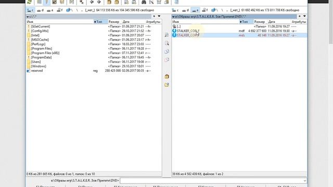Select drive d in the left panel

40,10
